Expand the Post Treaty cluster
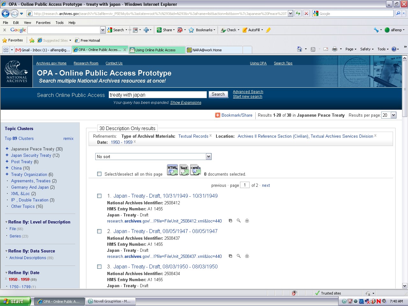408x306 pixels. click(x=7, y=162)
